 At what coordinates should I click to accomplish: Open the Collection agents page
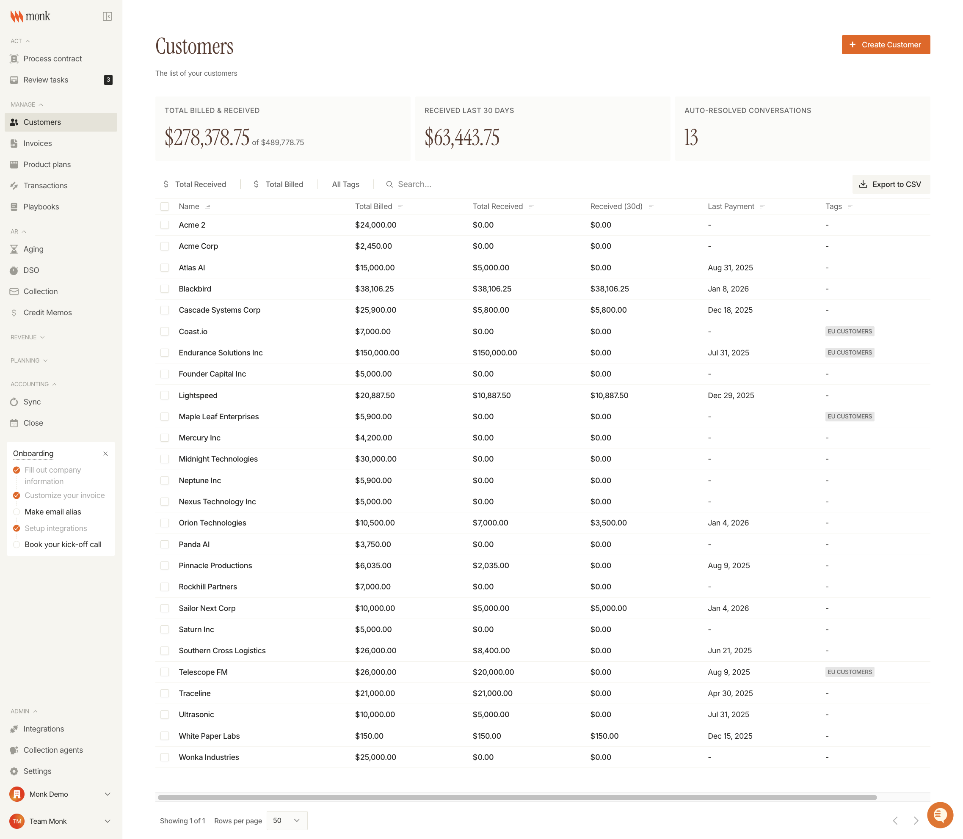click(x=53, y=750)
